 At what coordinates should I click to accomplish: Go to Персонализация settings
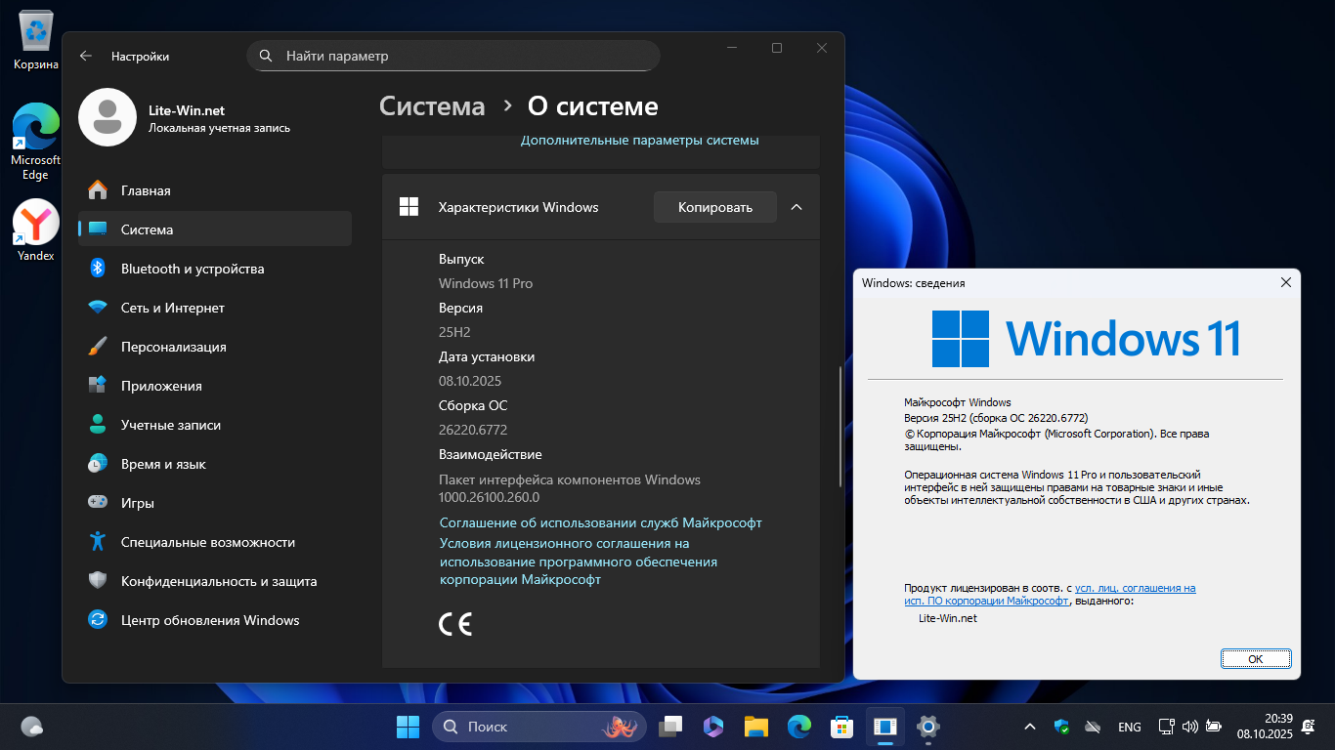point(173,347)
